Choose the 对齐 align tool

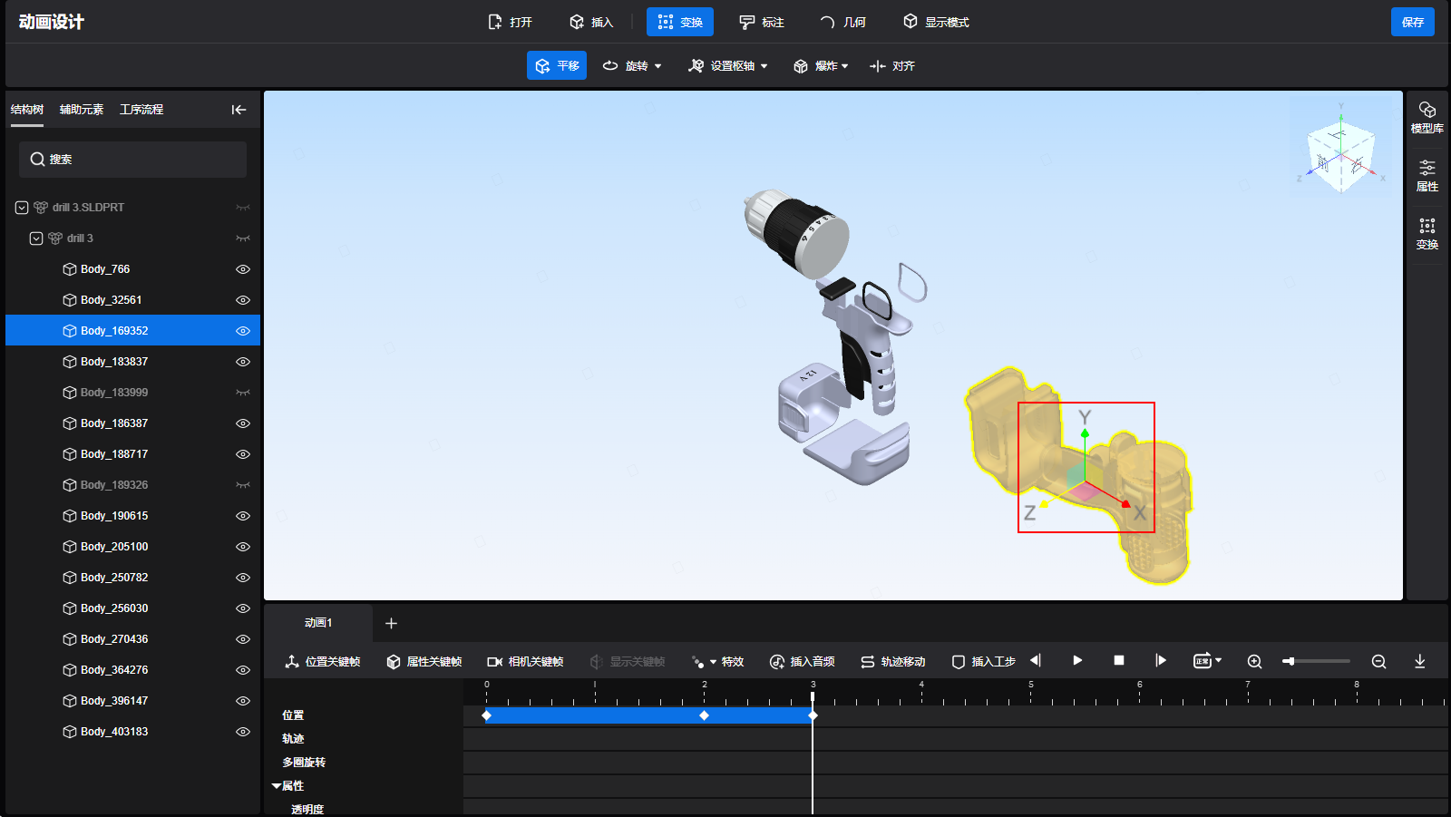[x=891, y=65]
